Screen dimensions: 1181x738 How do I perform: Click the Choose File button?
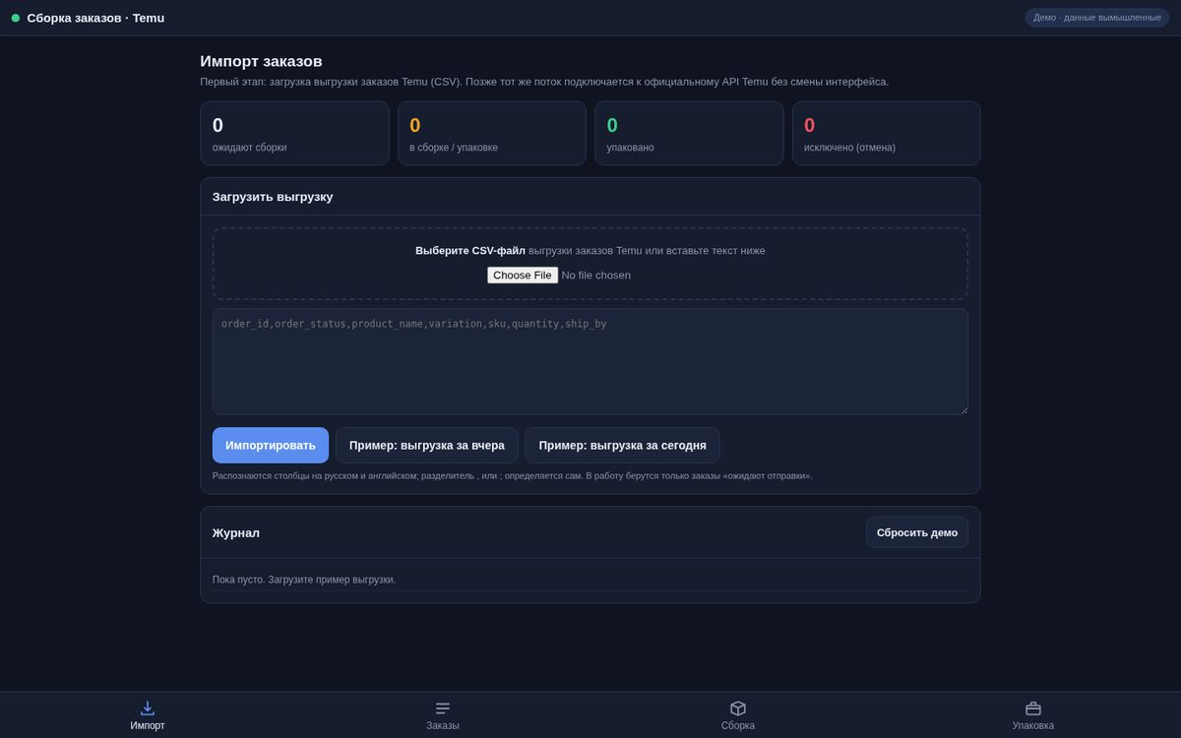523,276
